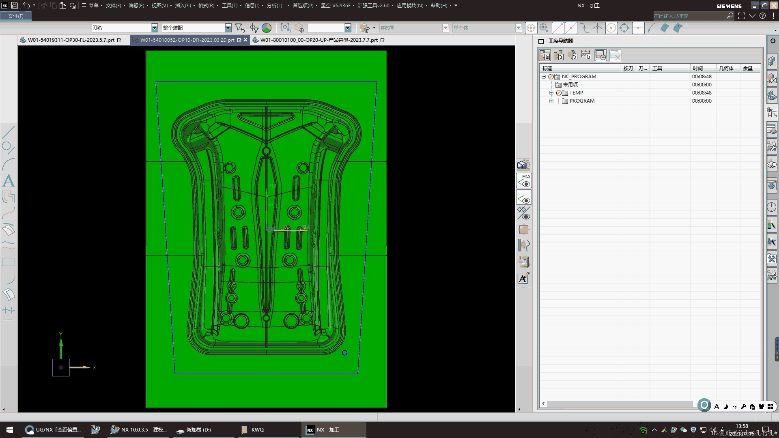Toggle snap to existing point option

pyautogui.click(x=638, y=28)
